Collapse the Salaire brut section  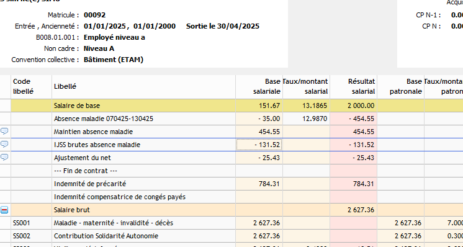[4, 210]
